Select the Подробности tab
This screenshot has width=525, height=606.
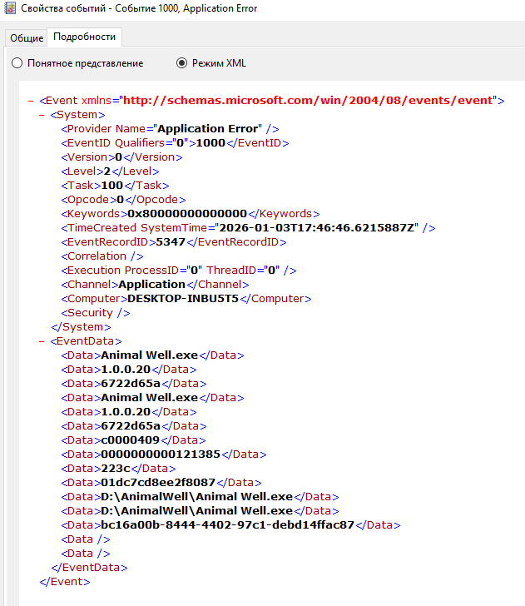[x=84, y=37]
